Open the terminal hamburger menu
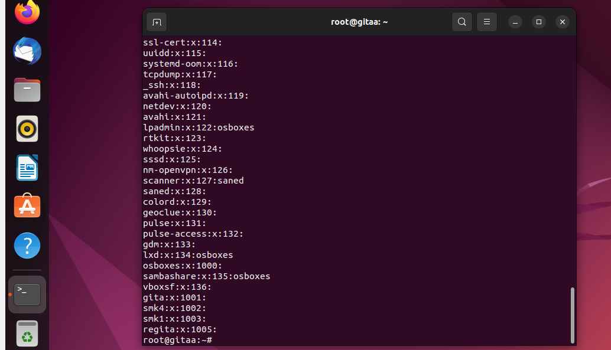 tap(487, 22)
